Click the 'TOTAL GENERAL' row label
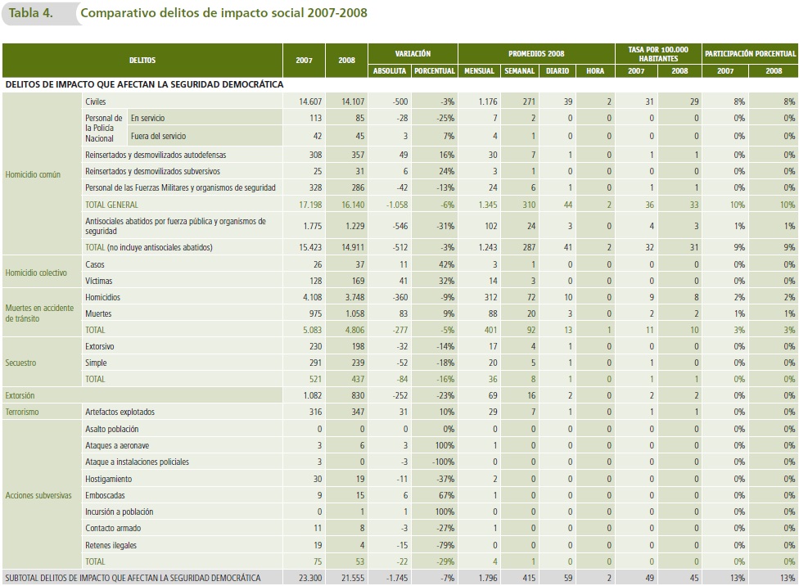The image size is (799, 586). [x=112, y=205]
